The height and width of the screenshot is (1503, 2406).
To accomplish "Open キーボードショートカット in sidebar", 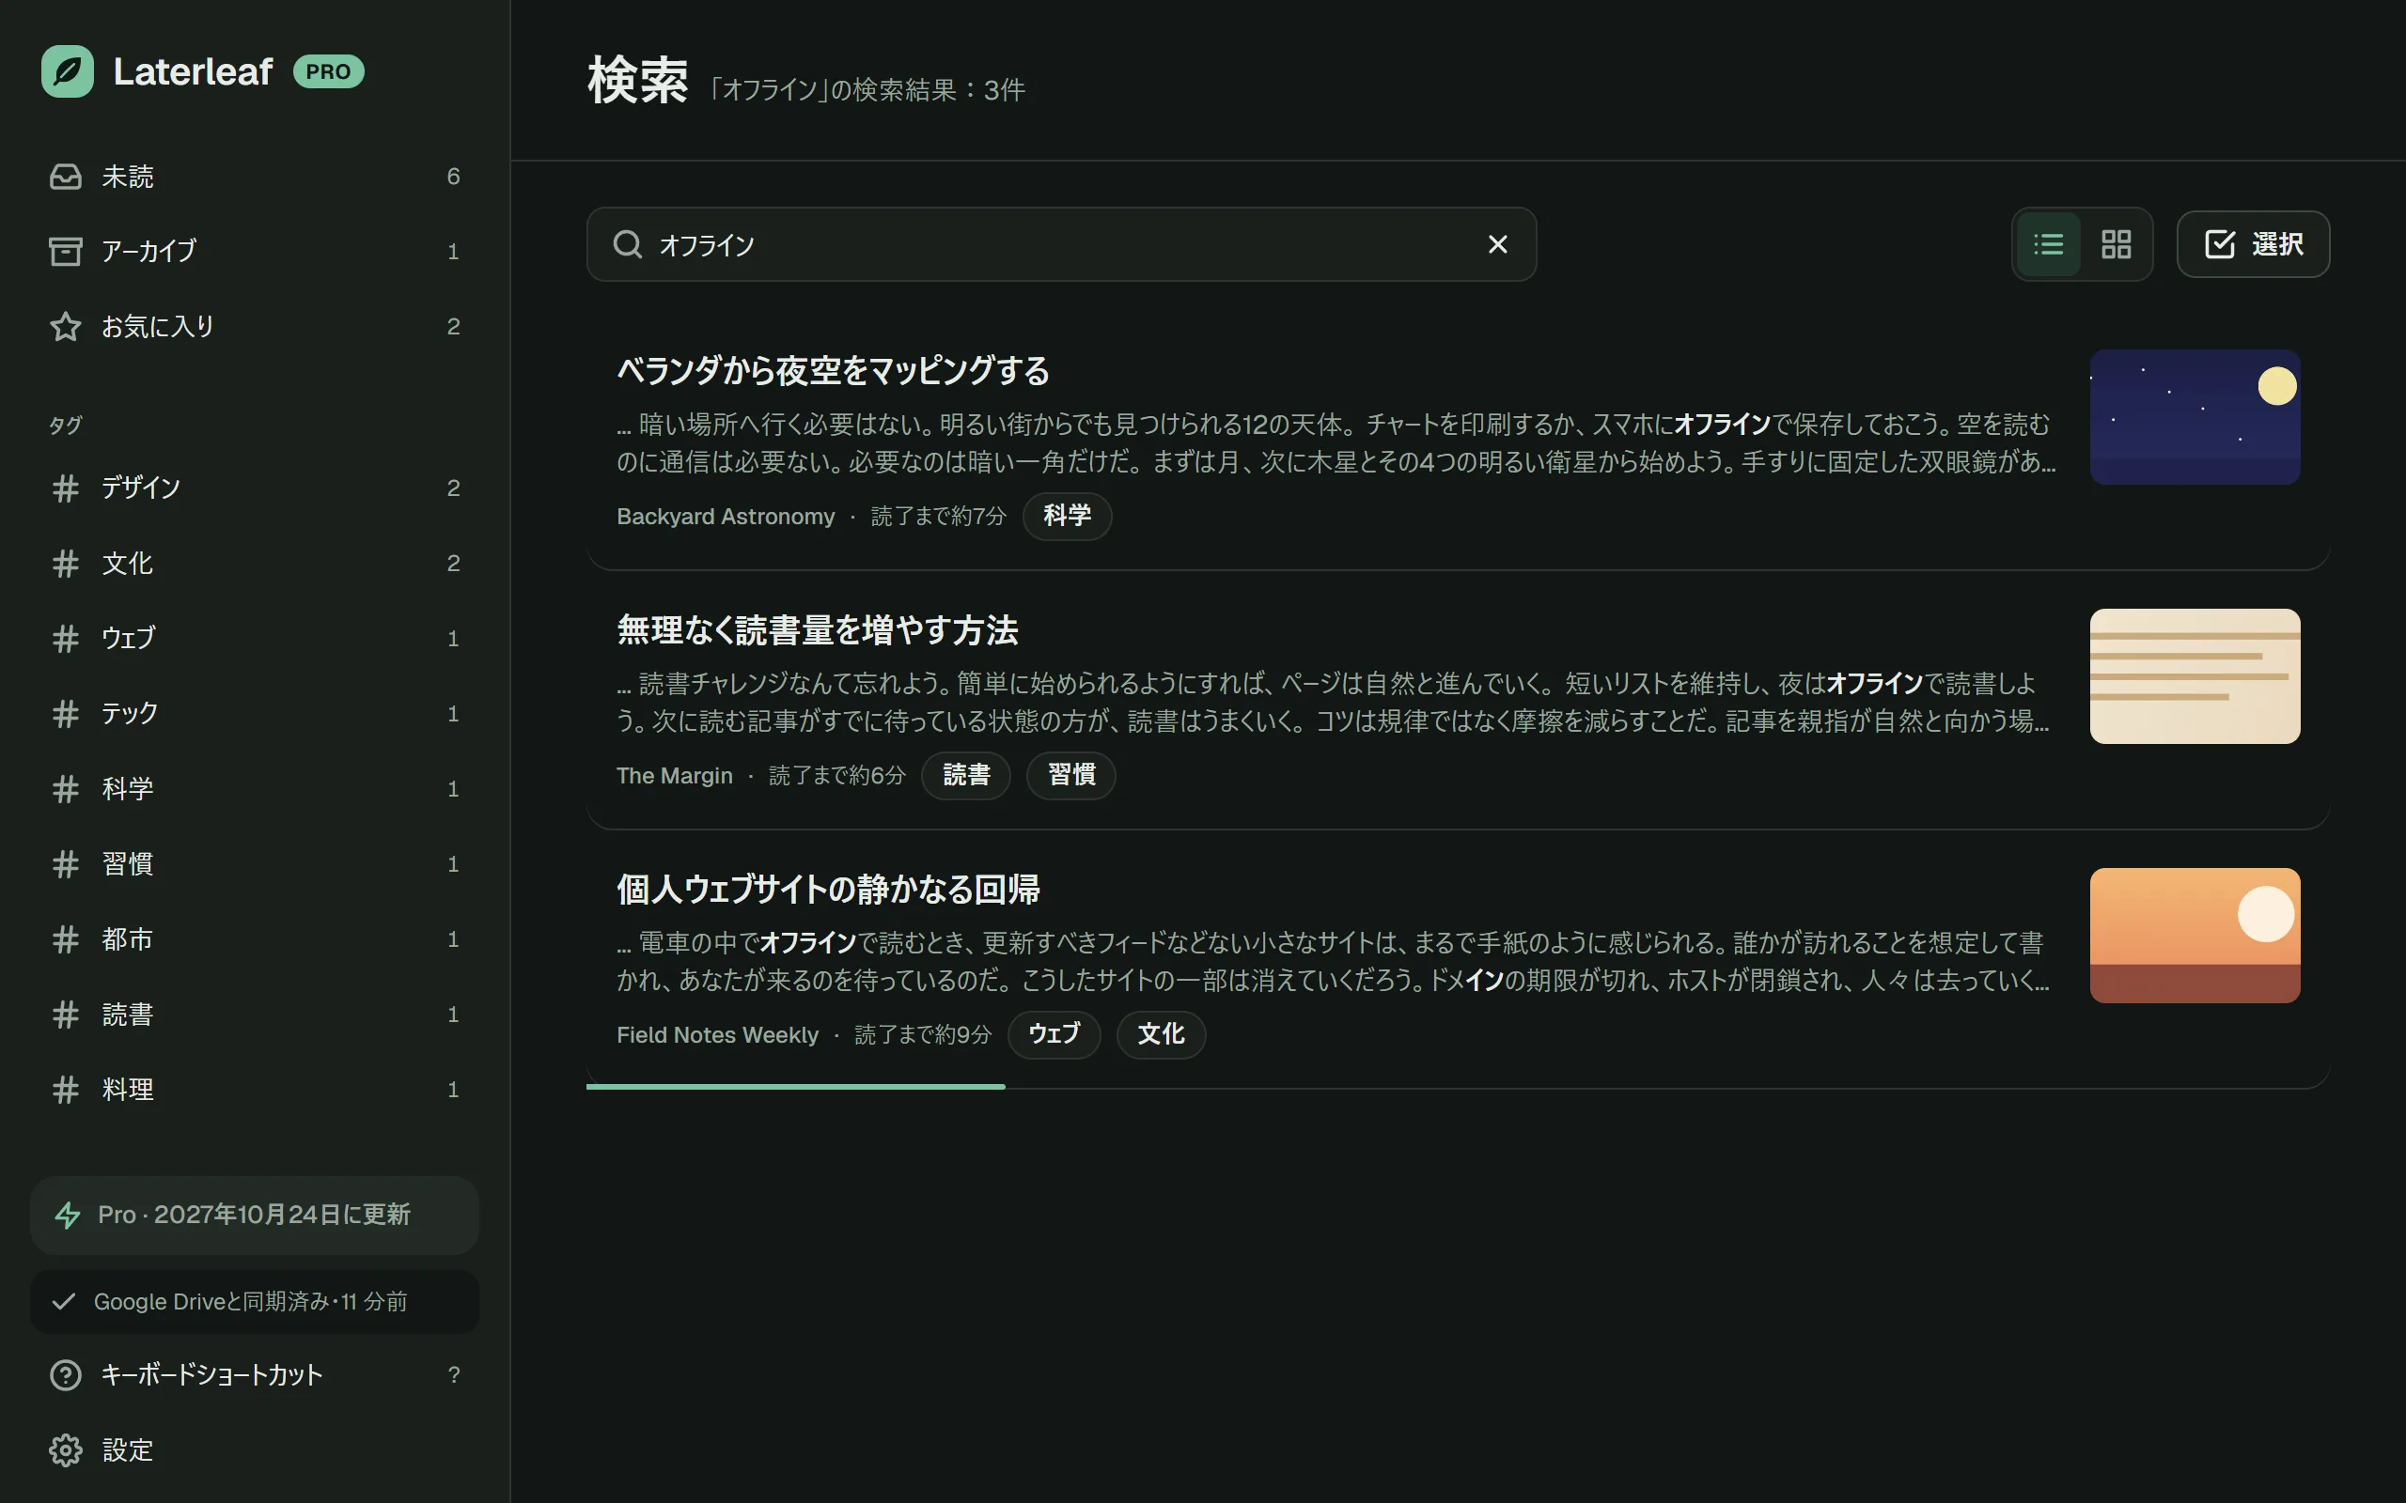I will 255,1374.
